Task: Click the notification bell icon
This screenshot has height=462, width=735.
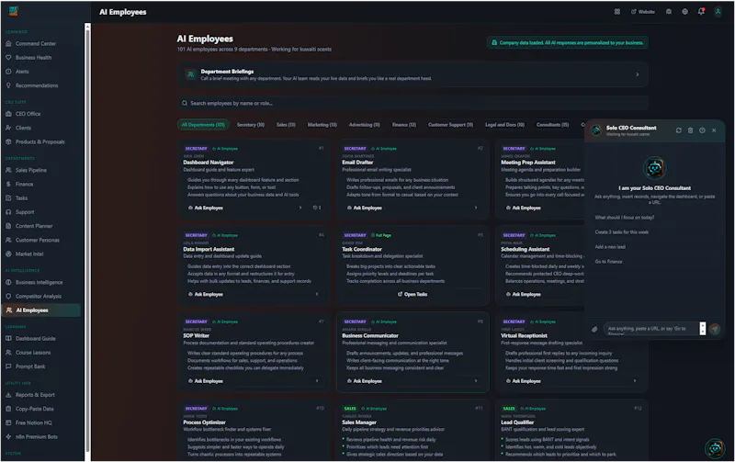Action: [701, 12]
